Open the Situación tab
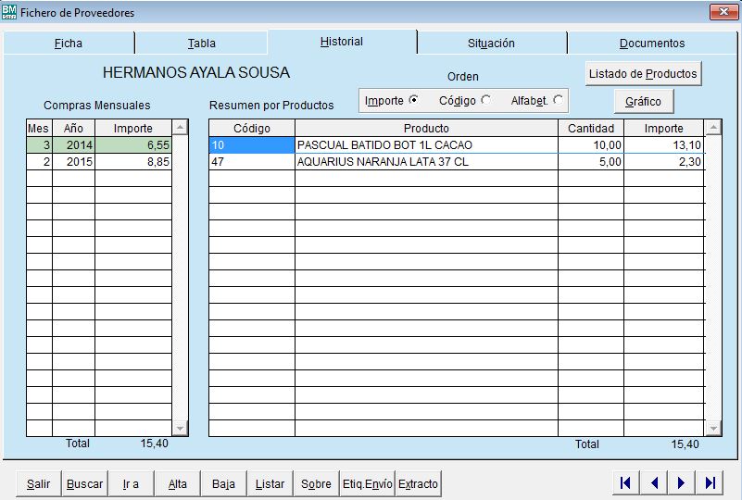Viewport: 742px width, 500px height. pos(491,44)
